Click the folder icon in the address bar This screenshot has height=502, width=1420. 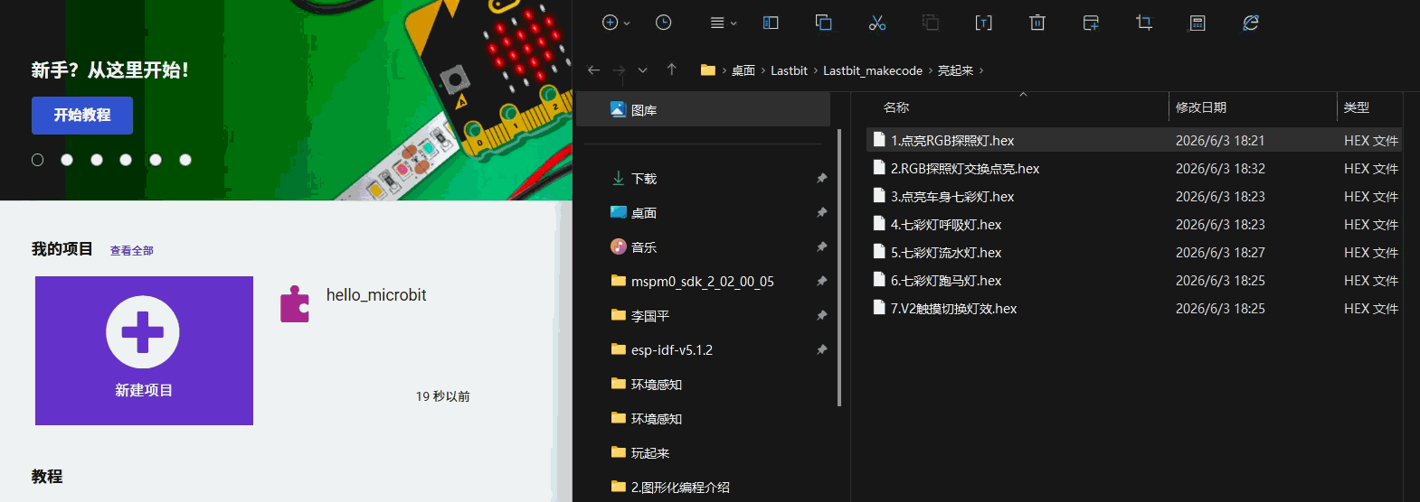(708, 70)
